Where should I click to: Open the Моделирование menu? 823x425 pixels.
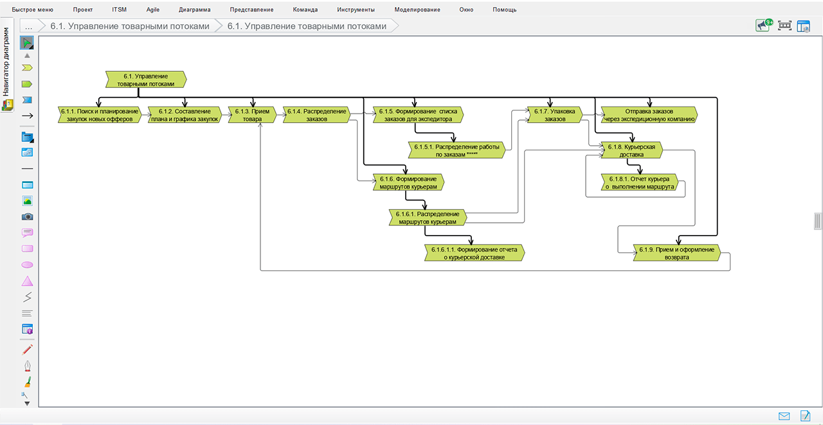click(x=417, y=10)
